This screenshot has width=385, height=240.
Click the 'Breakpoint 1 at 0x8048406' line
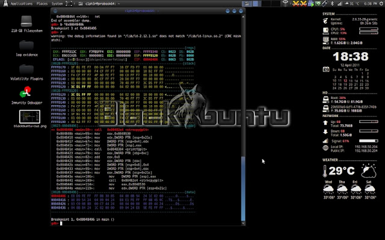click(x=73, y=28)
